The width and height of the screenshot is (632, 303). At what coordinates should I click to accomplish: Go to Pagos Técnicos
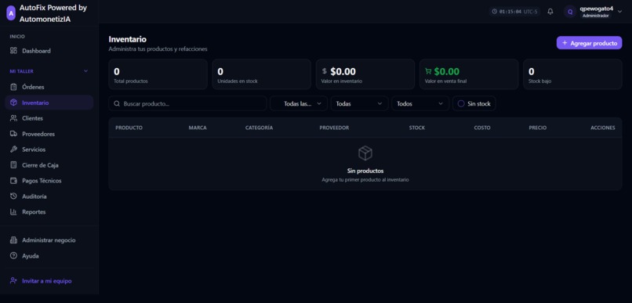49,181
